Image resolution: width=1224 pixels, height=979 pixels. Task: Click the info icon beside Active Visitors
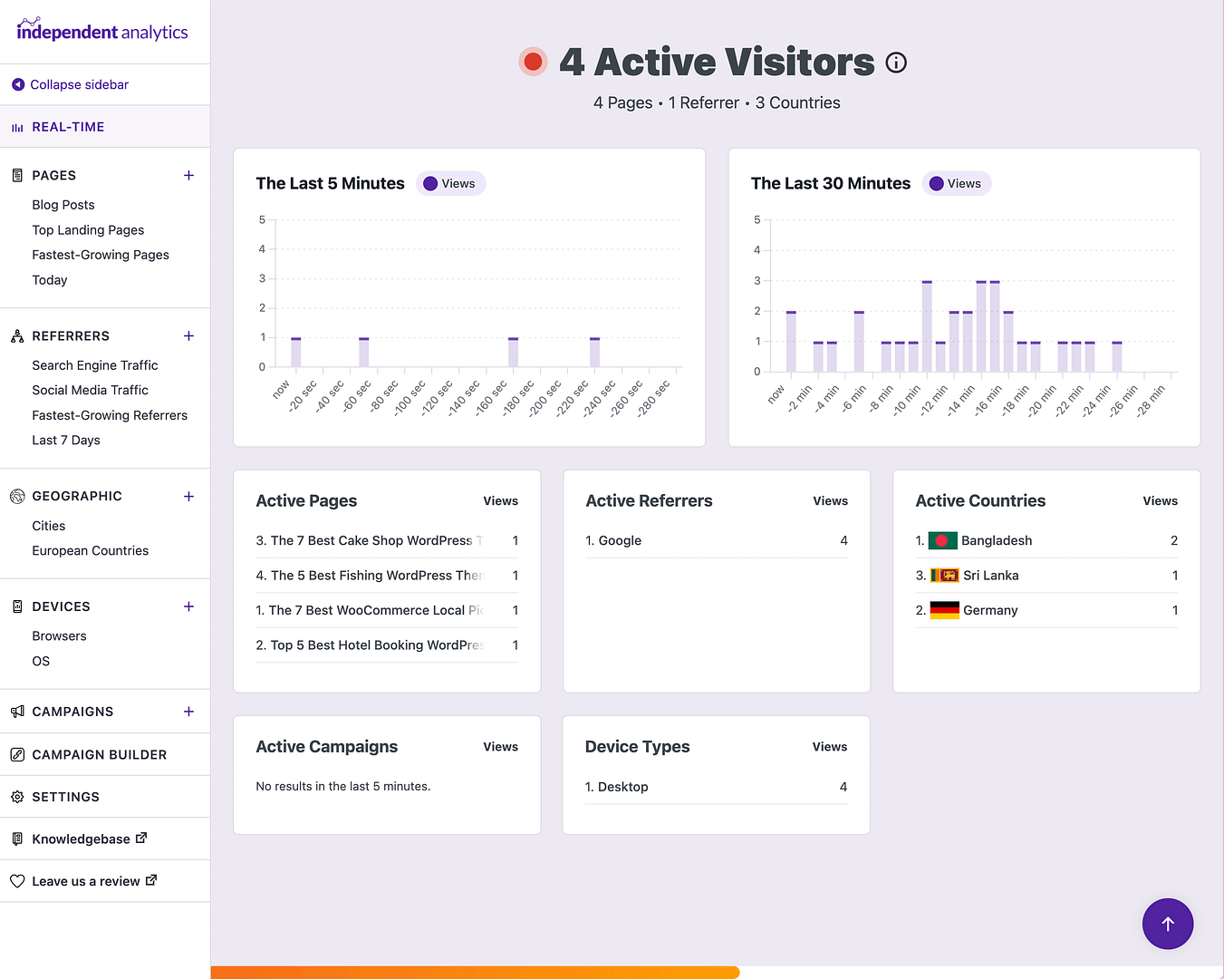coord(896,62)
